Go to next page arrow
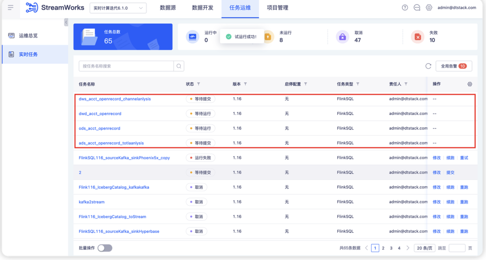 [x=408, y=248]
